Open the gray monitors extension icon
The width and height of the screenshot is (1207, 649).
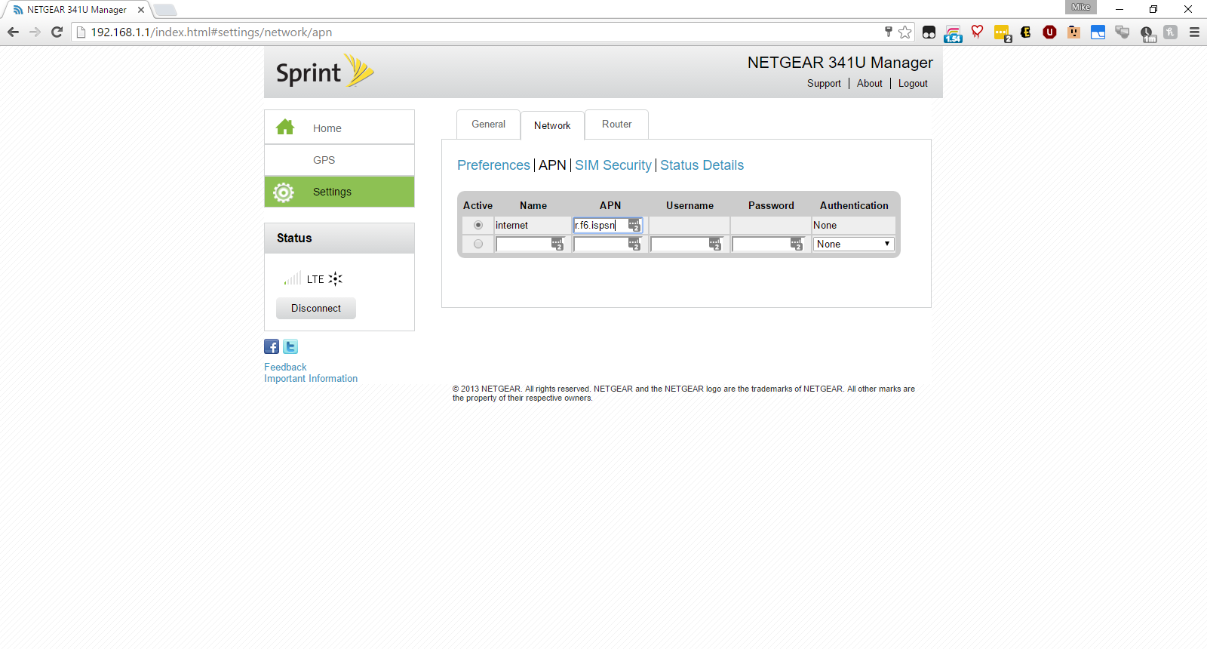1122,32
